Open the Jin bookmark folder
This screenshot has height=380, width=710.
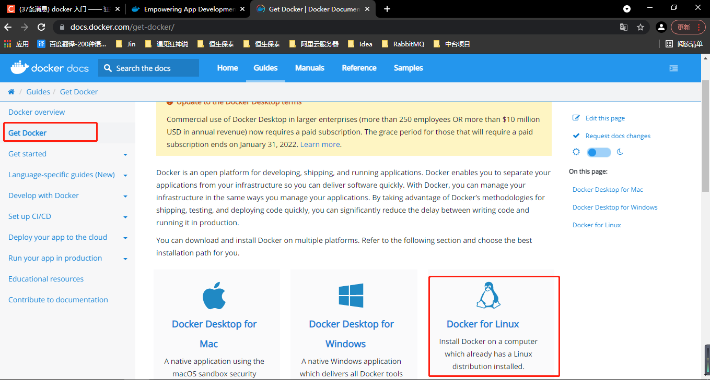point(125,44)
